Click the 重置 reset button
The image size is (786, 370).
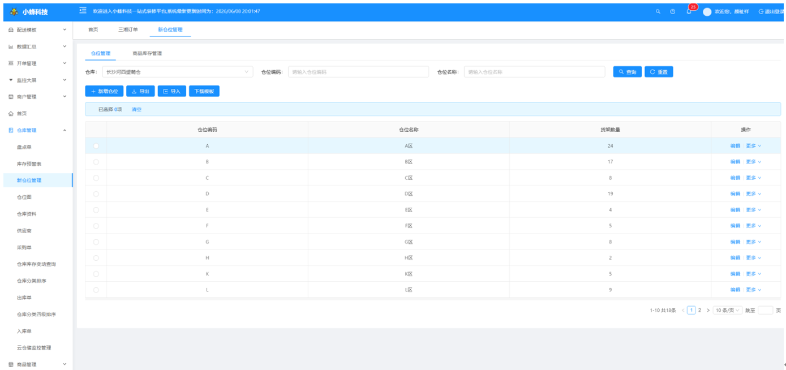659,72
